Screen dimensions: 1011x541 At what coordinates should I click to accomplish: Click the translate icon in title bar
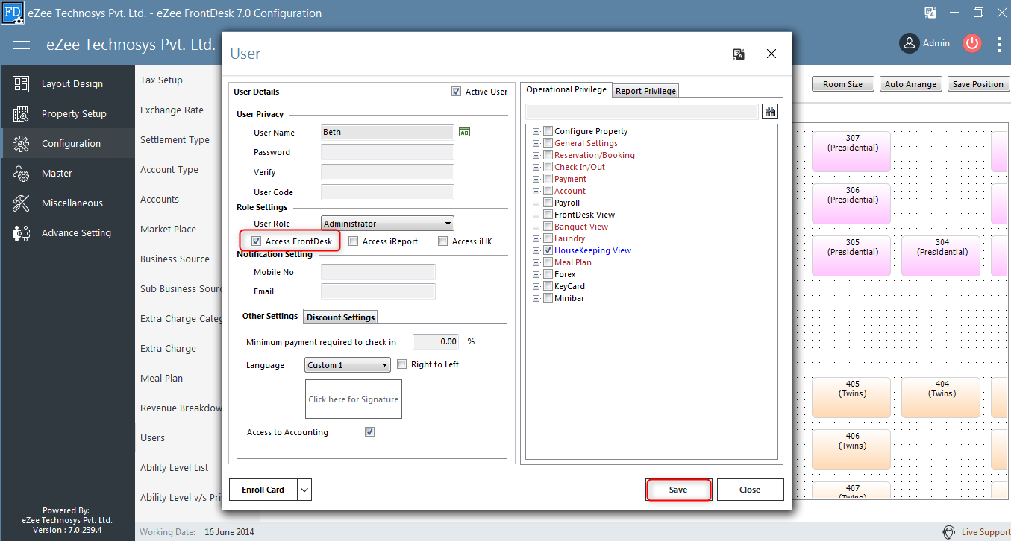click(x=930, y=13)
